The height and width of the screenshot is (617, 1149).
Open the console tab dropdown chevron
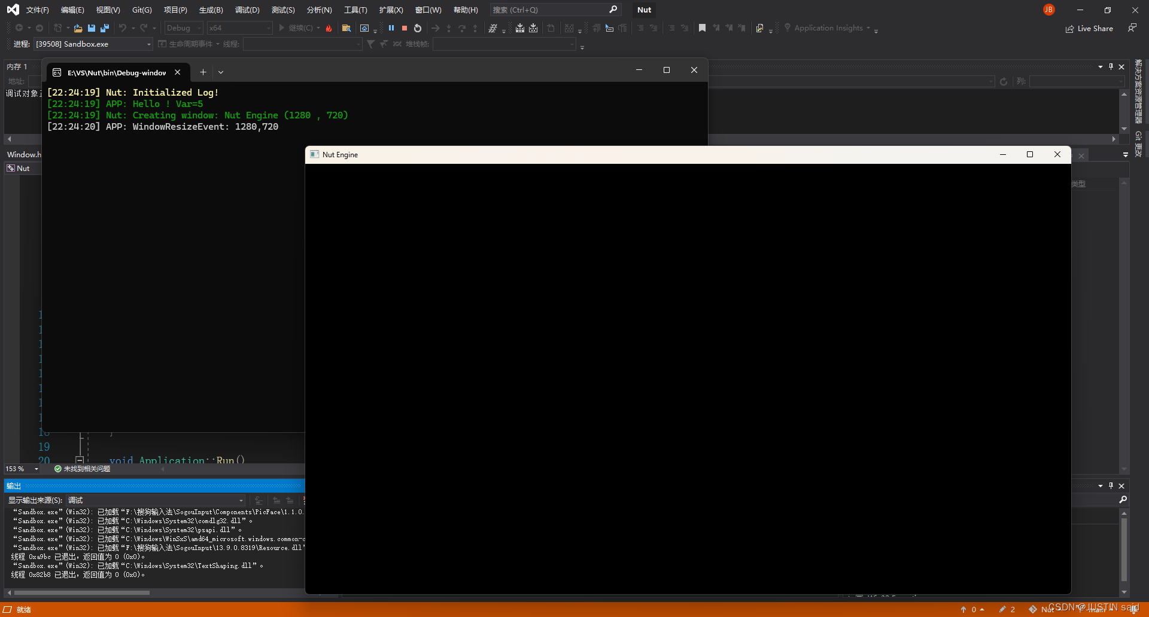point(221,72)
